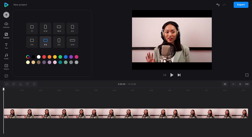Choose the blue background color

tap(66, 57)
